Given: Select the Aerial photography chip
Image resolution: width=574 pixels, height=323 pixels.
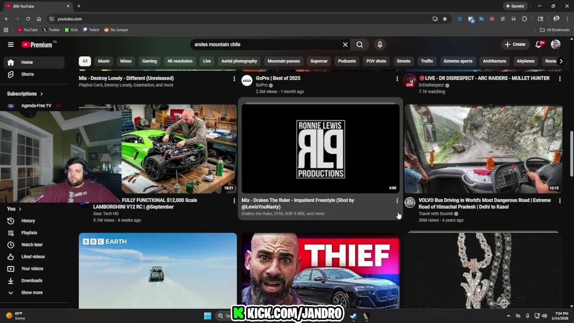Looking at the screenshot, I should (x=239, y=61).
